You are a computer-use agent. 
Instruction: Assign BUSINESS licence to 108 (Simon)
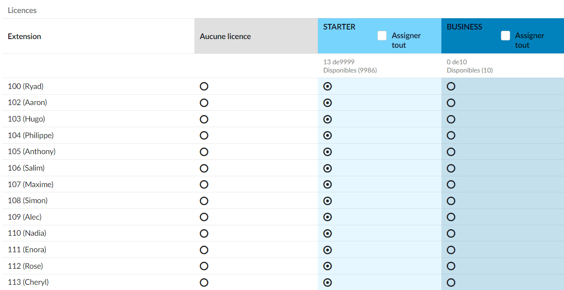[451, 201]
